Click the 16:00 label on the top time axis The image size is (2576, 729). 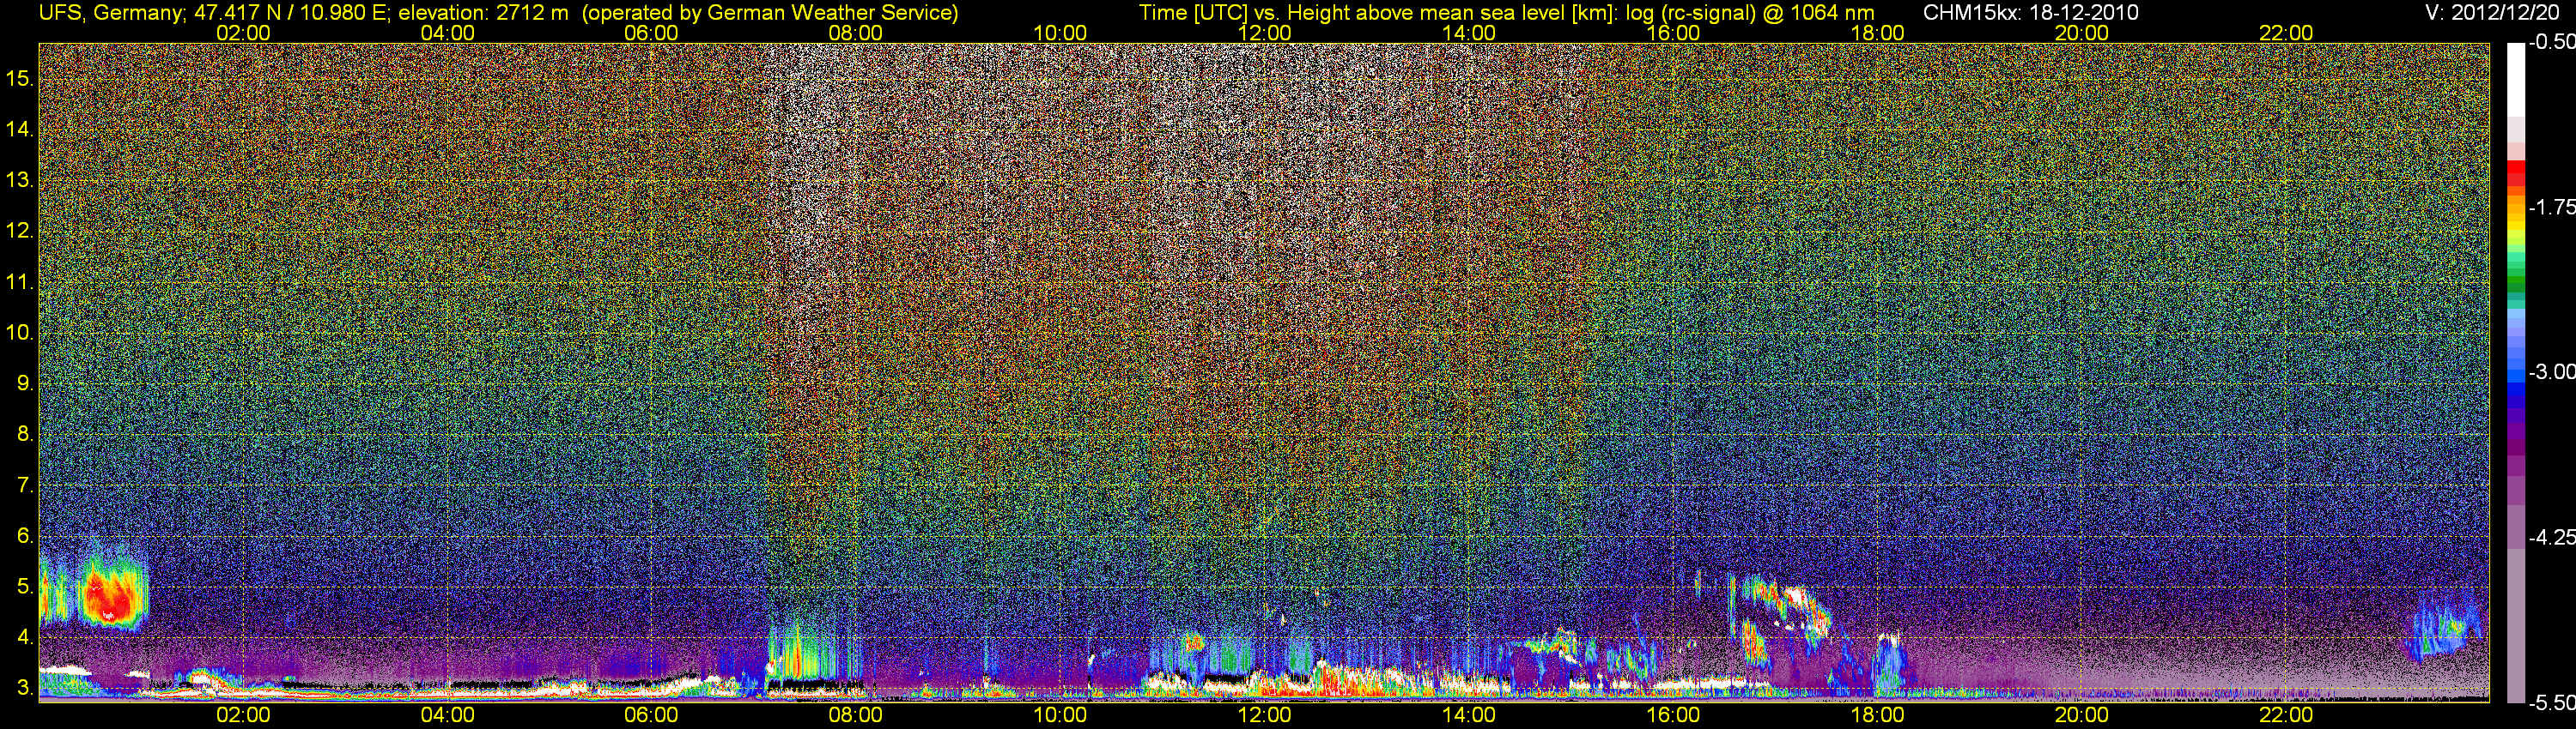pyautogui.click(x=1673, y=33)
